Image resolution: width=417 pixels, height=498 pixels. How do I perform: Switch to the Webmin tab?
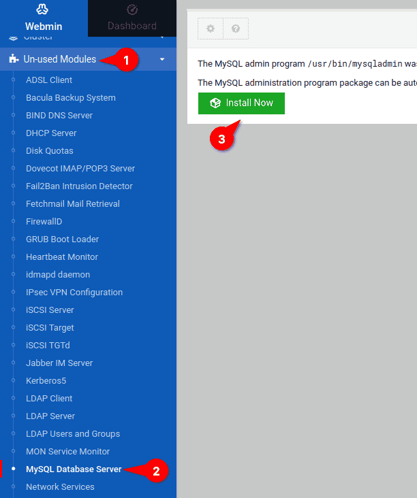(x=44, y=18)
